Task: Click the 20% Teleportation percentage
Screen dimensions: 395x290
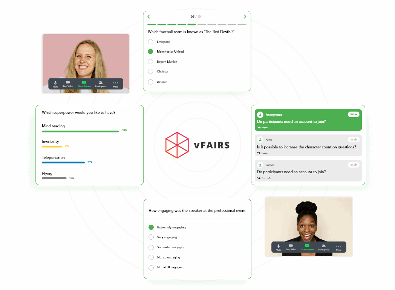Action: coord(90,162)
